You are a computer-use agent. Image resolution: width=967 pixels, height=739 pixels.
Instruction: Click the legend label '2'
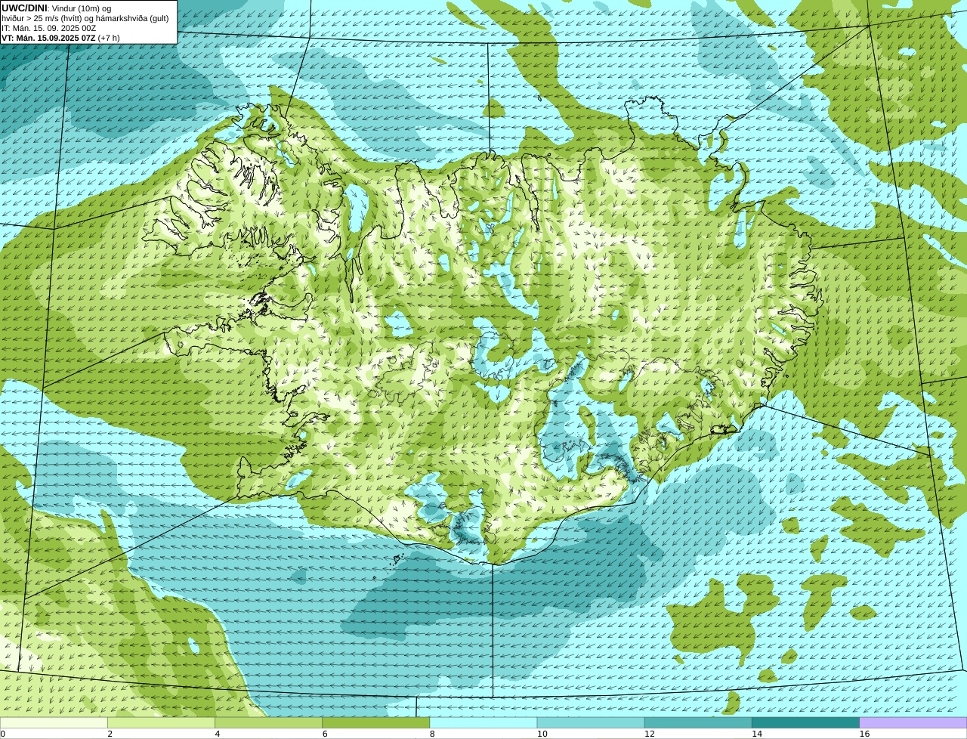[110, 734]
